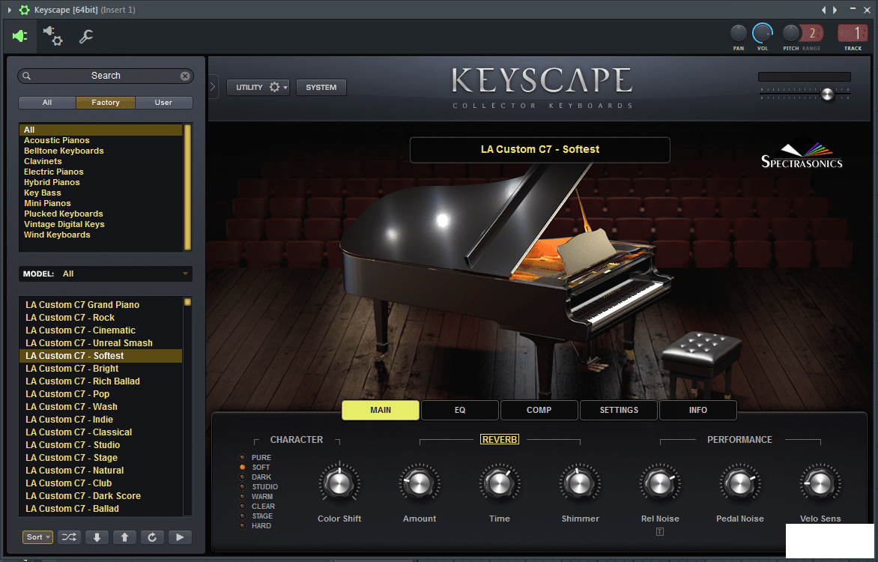Click the patch name display
878x562 pixels.
pyautogui.click(x=540, y=150)
